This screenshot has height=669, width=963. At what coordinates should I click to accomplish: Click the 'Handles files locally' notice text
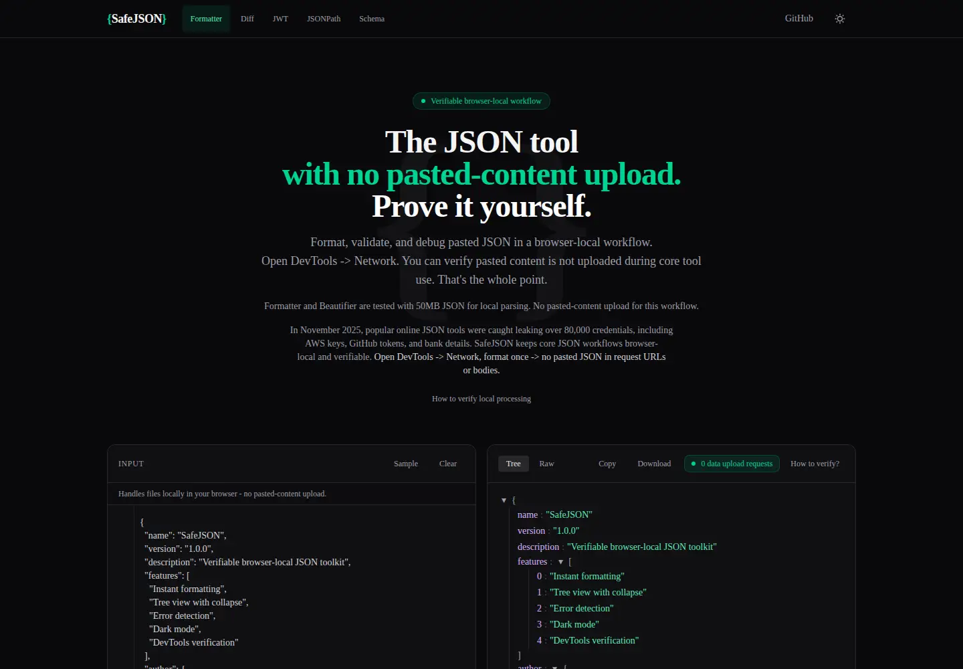coord(222,494)
